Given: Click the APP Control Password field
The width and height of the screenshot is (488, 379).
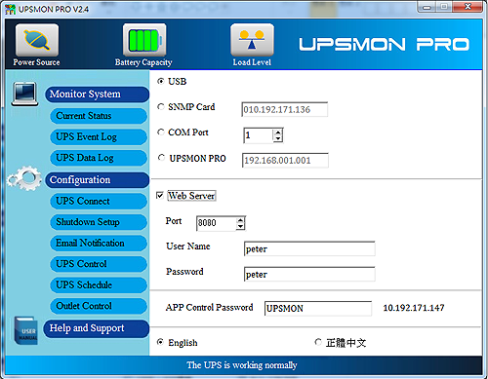Looking at the screenshot, I should (318, 308).
